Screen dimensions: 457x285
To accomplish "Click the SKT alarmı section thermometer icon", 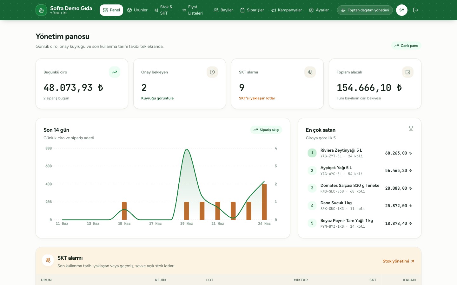I will pyautogui.click(x=48, y=260).
